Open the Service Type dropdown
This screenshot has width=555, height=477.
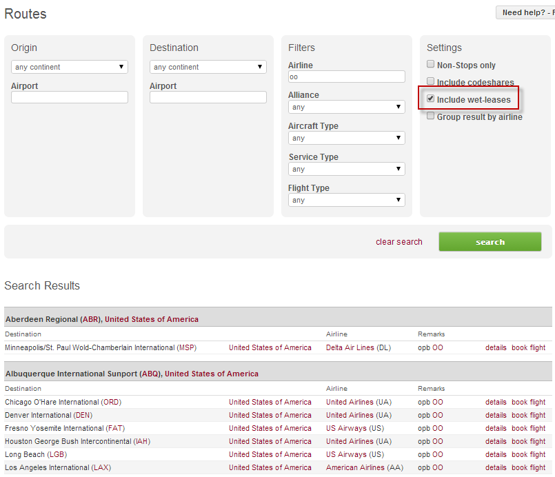point(346,169)
